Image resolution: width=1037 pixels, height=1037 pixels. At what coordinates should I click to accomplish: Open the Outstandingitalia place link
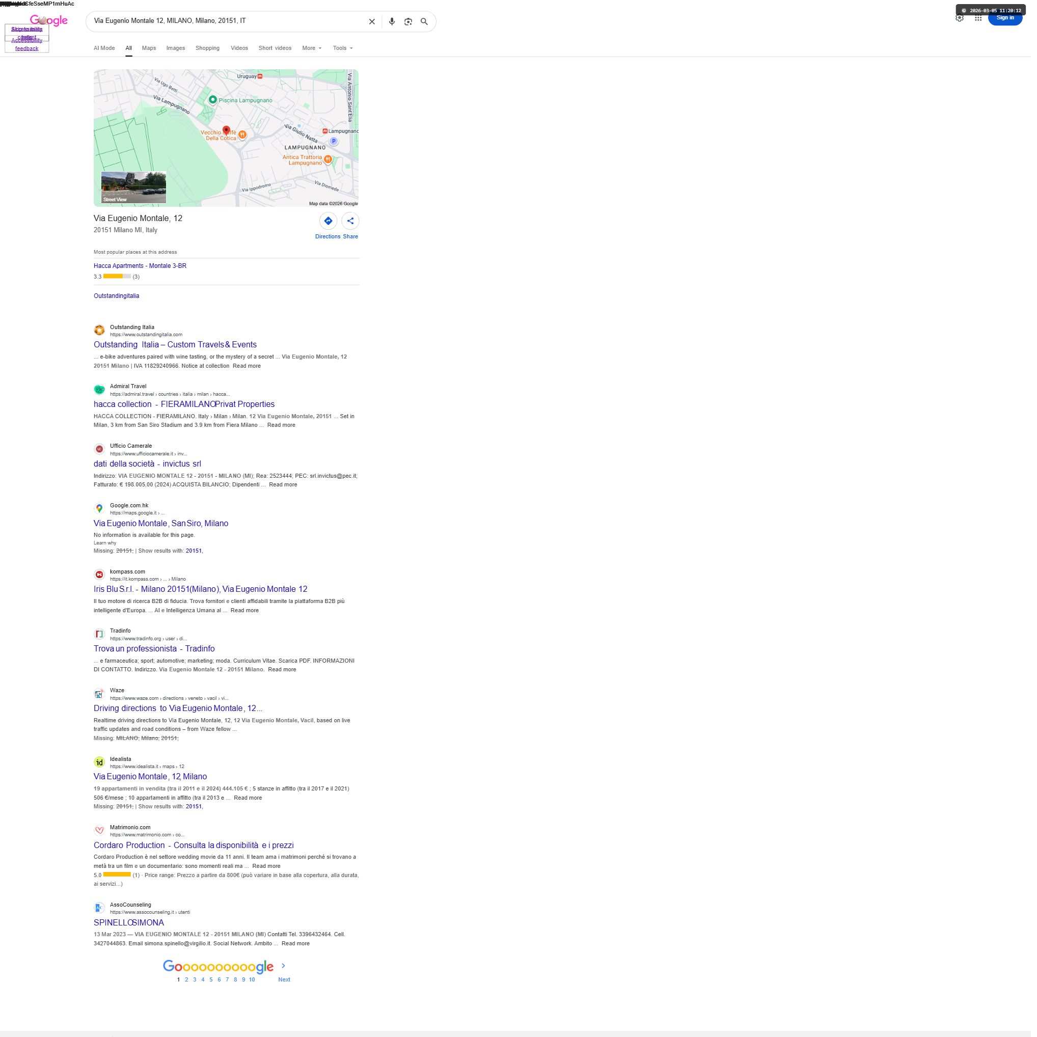(x=117, y=297)
